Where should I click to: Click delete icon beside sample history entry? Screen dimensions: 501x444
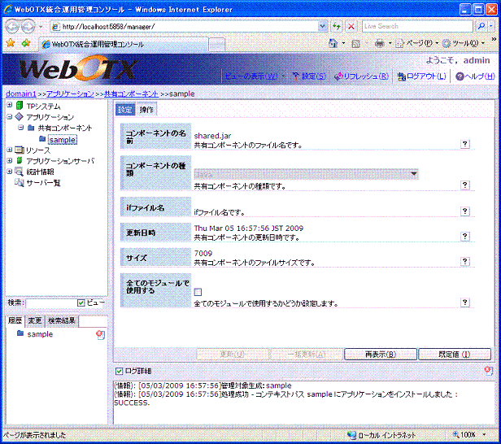100,334
